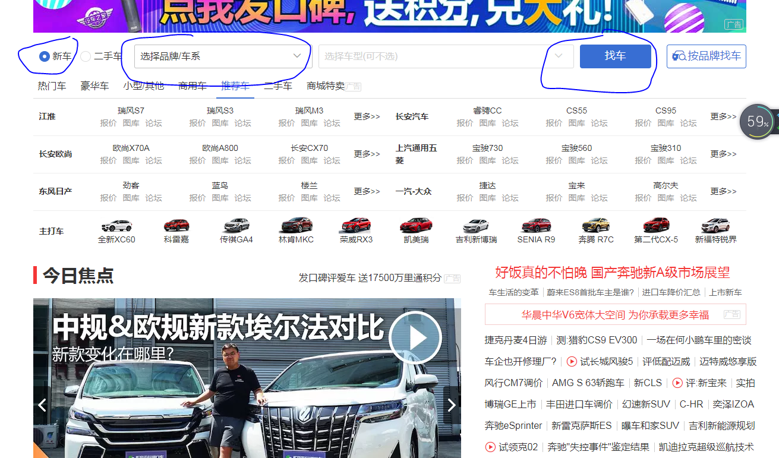Open the C-HR news link
Screen dimensions: 779x458
692,405
